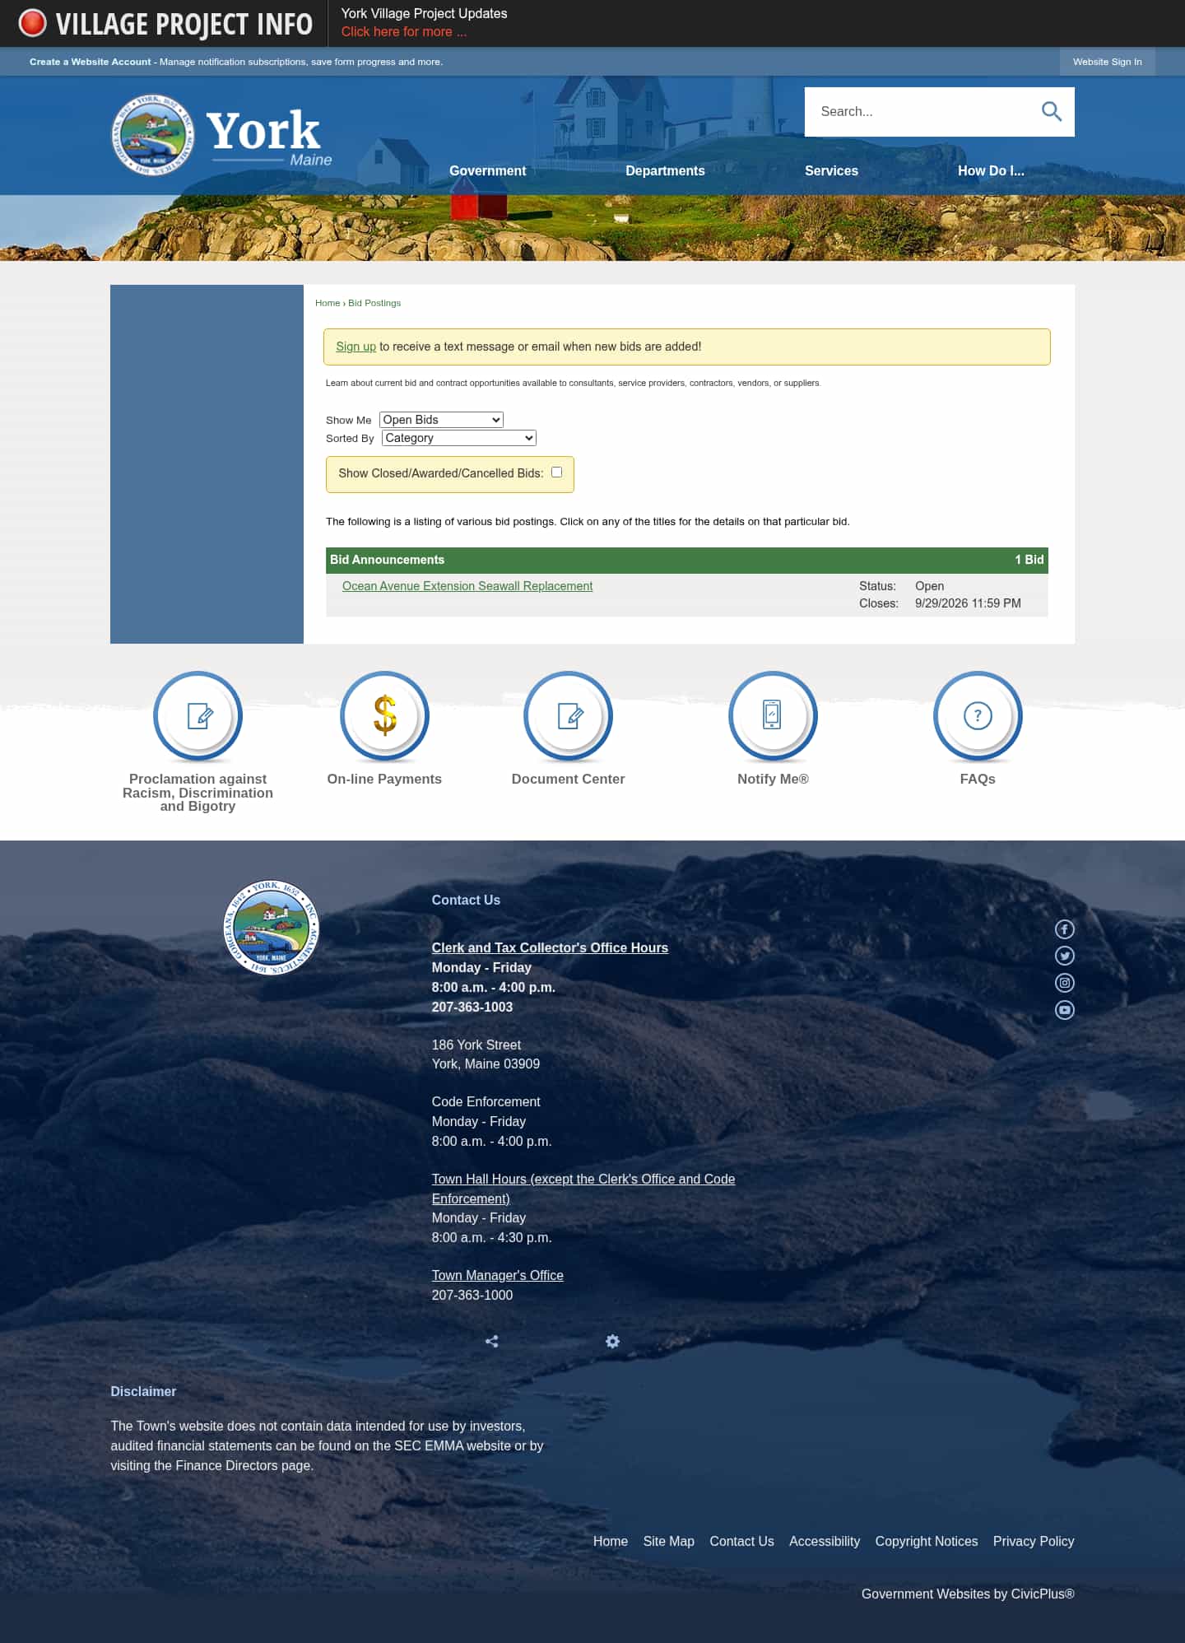Open the Notify Me phone icon
The image size is (1185, 1643).
(773, 715)
